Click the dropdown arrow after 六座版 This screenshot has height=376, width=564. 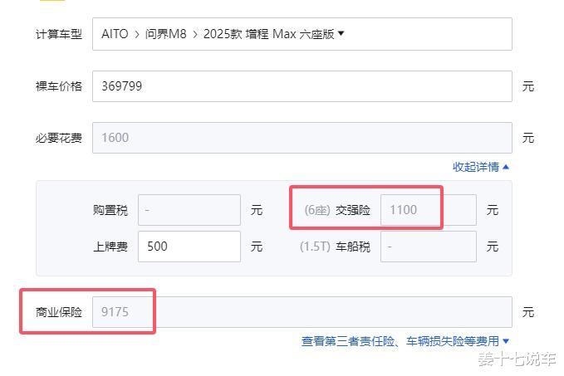[x=341, y=33]
